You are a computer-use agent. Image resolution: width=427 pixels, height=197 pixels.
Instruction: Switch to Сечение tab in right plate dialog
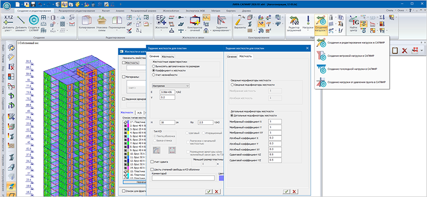[x=232, y=56]
